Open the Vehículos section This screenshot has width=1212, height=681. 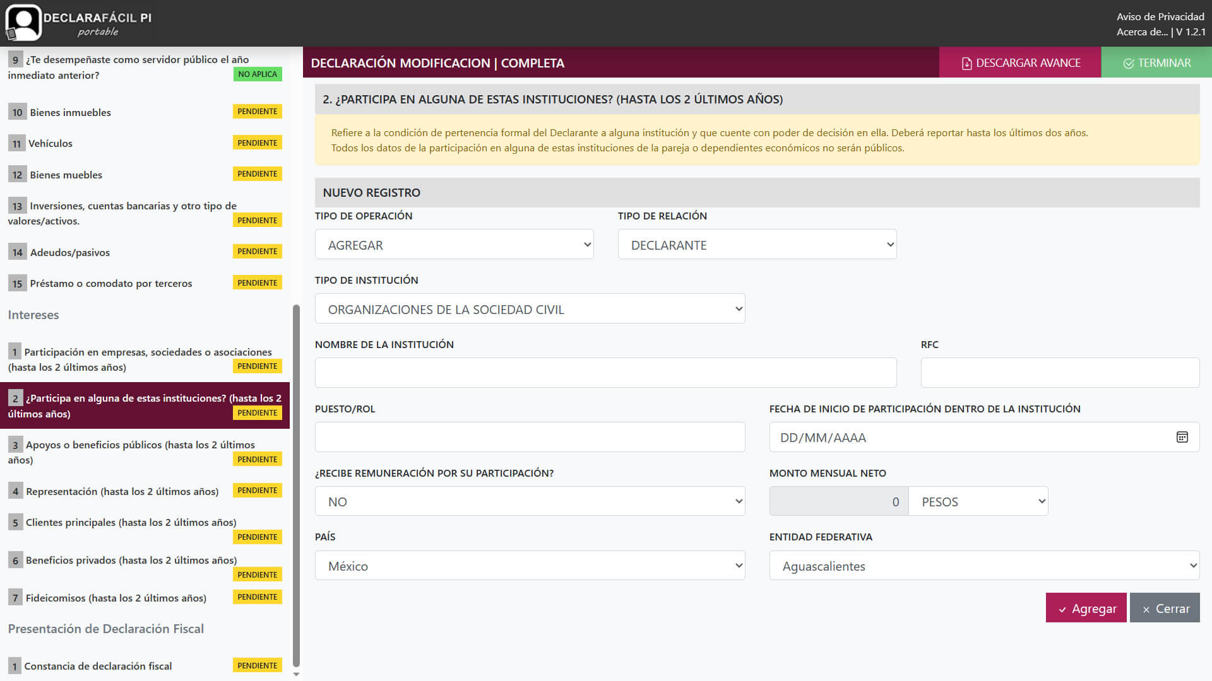click(x=145, y=143)
